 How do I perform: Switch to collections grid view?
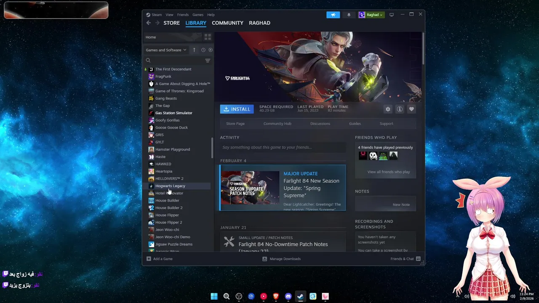[208, 37]
